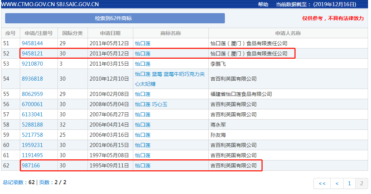Click the 商标名称 column header
The width and height of the screenshot is (371, 194).
point(171,33)
